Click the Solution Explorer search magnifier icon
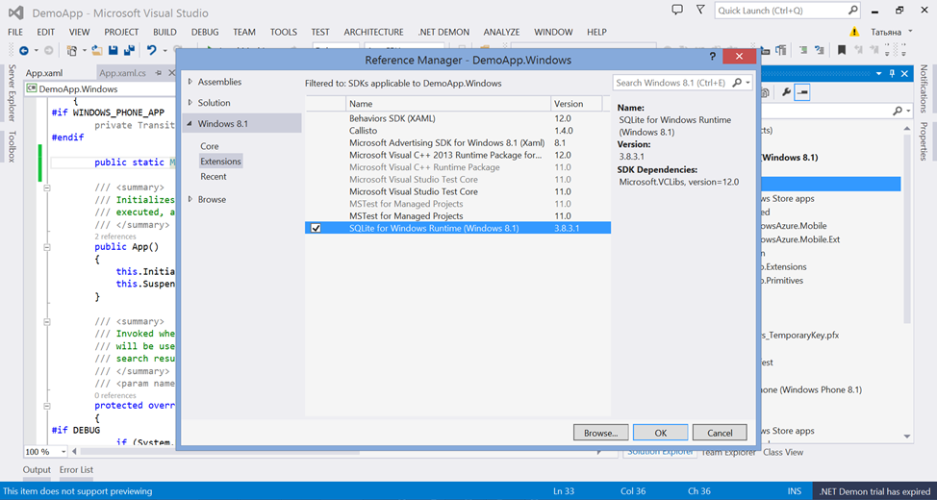The height and width of the screenshot is (500, 937). coord(898,112)
